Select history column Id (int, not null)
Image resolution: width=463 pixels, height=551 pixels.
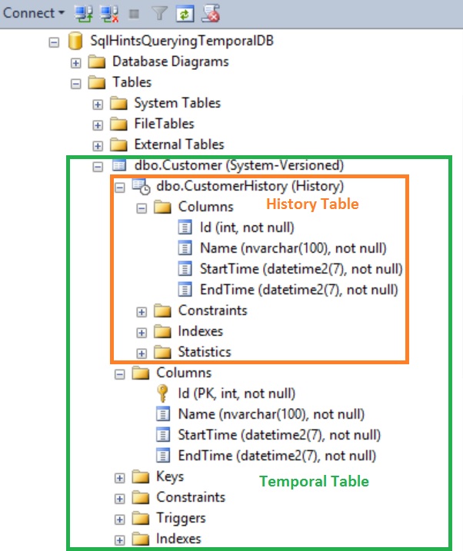[x=247, y=227]
